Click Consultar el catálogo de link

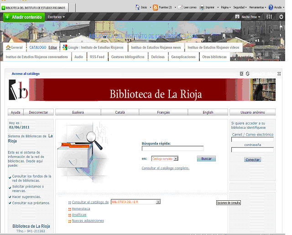(90, 202)
